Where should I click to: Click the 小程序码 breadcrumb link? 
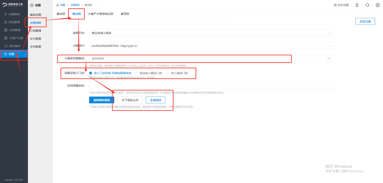[75, 5]
